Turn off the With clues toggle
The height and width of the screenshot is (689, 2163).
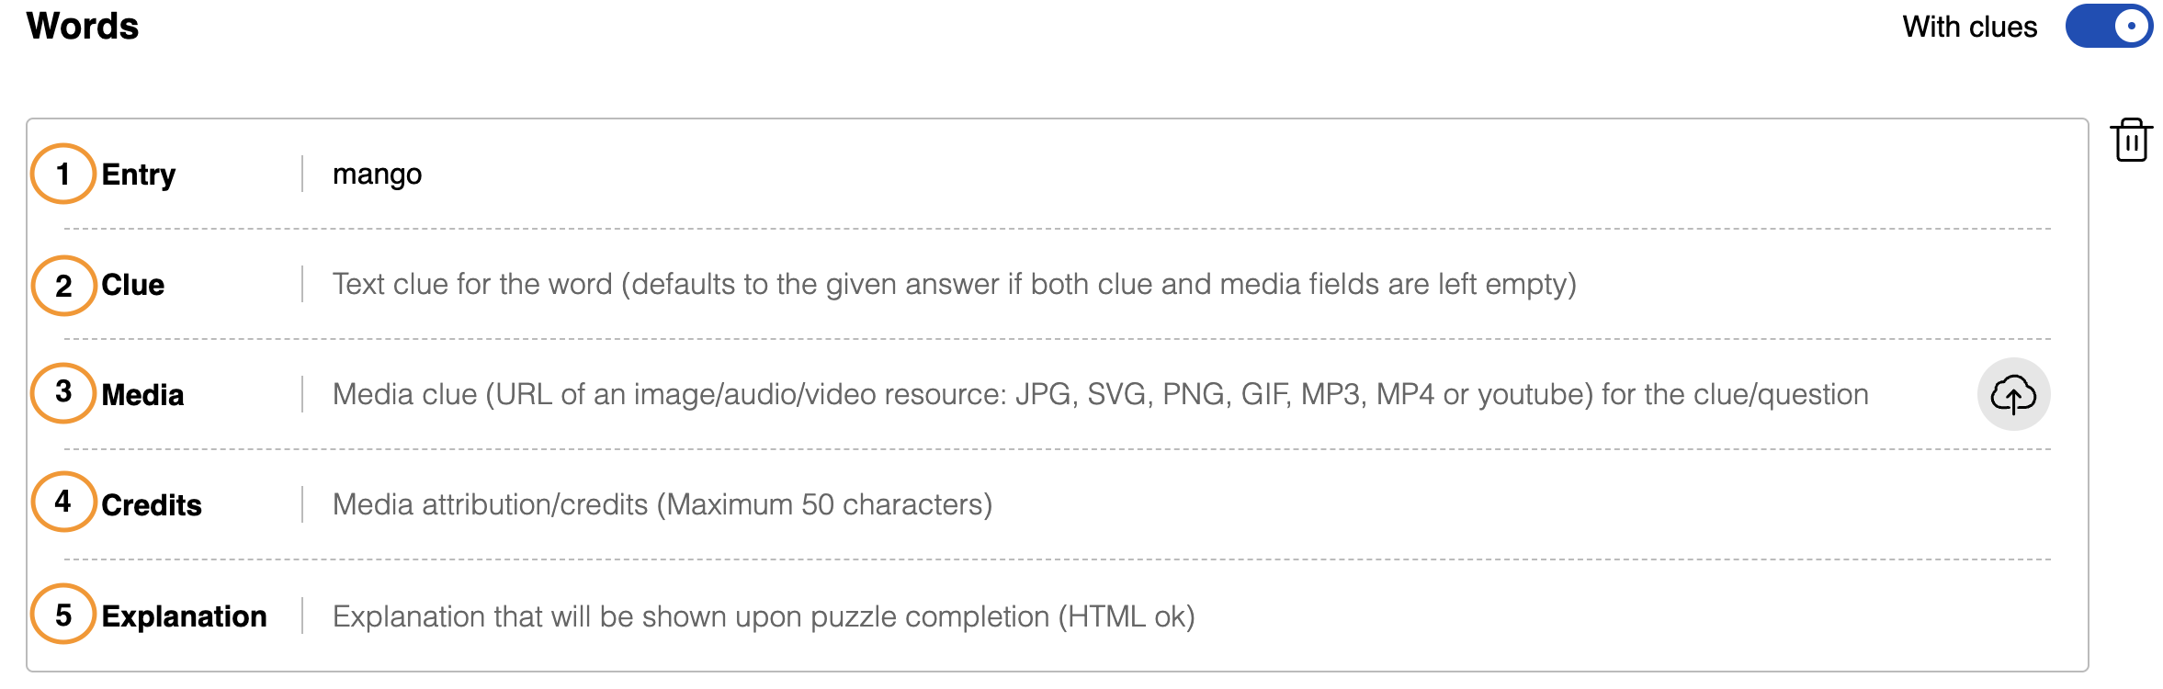click(x=2109, y=26)
